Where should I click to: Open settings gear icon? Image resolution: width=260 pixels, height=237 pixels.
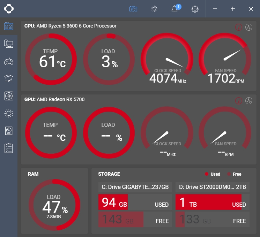[x=195, y=9]
